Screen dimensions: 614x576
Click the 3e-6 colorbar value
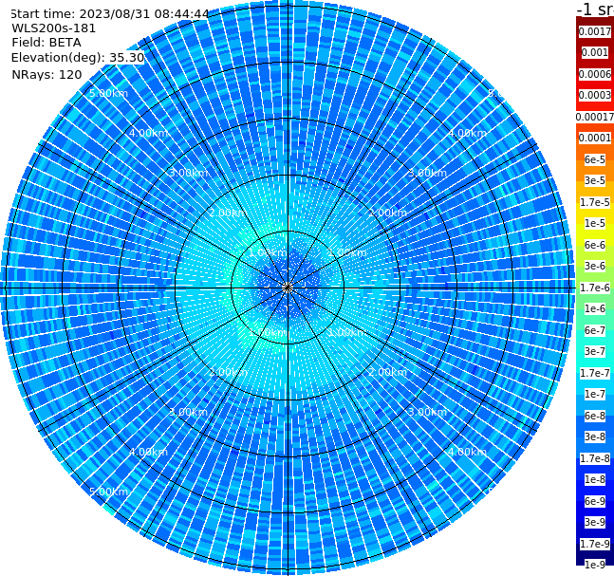coord(595,266)
